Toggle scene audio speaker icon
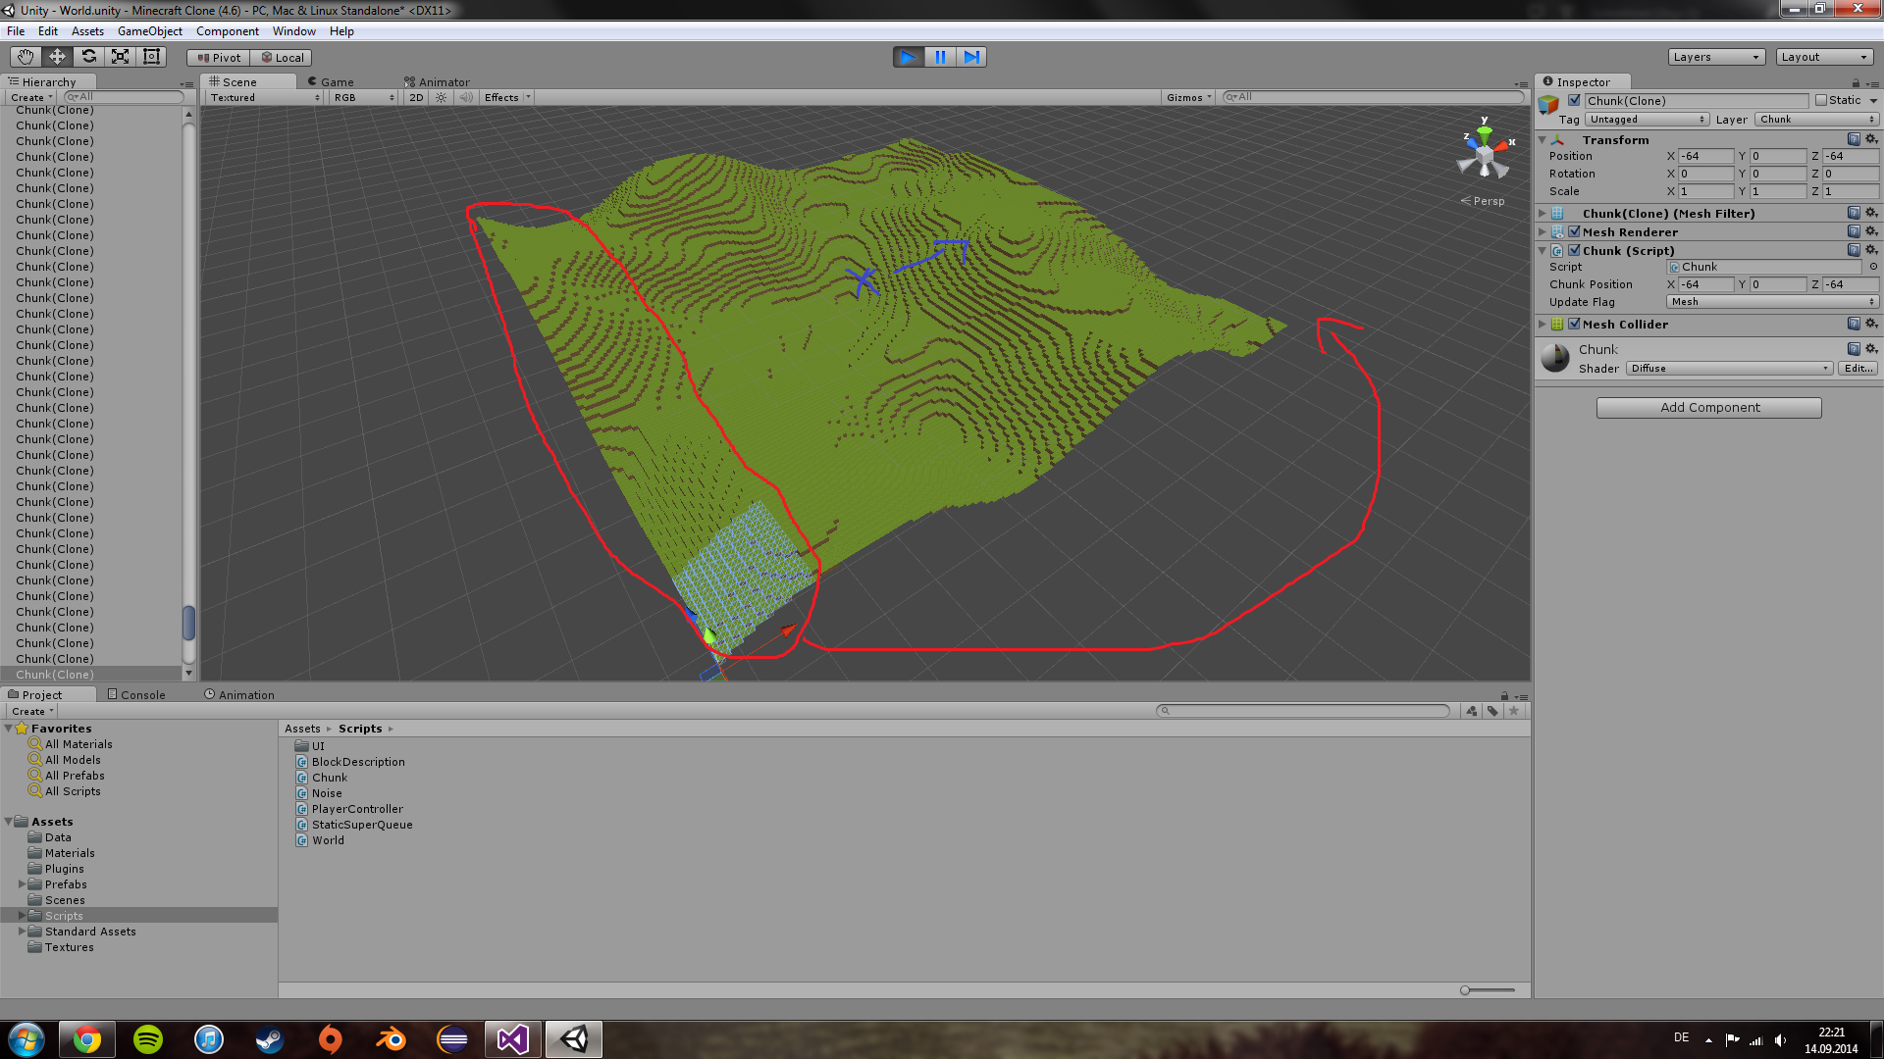 (466, 97)
